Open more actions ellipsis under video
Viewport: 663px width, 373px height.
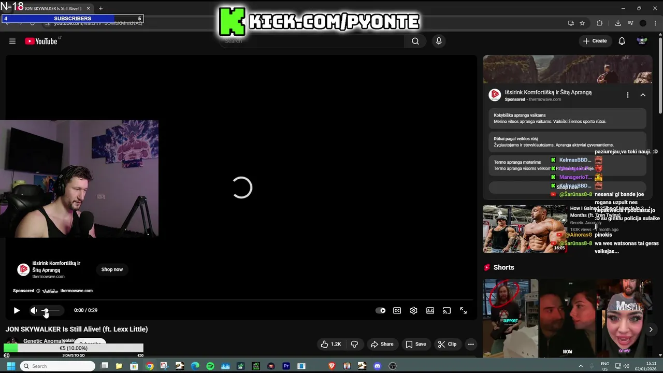click(471, 344)
